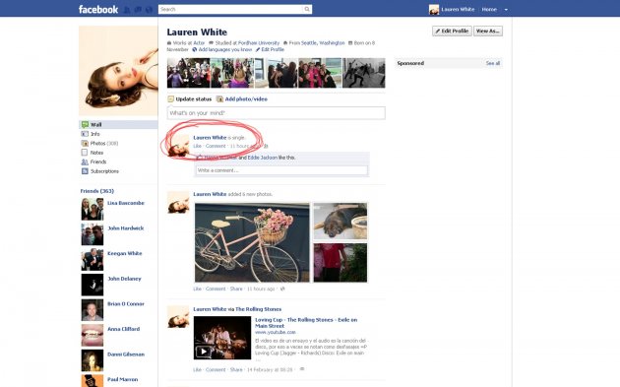Click The Rolling Stones page link
This screenshot has height=387, width=620.
259,309
